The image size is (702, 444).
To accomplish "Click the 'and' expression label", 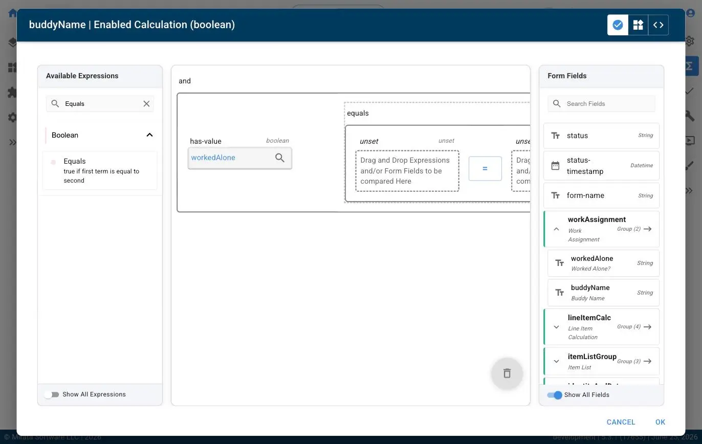I will 185,81.
